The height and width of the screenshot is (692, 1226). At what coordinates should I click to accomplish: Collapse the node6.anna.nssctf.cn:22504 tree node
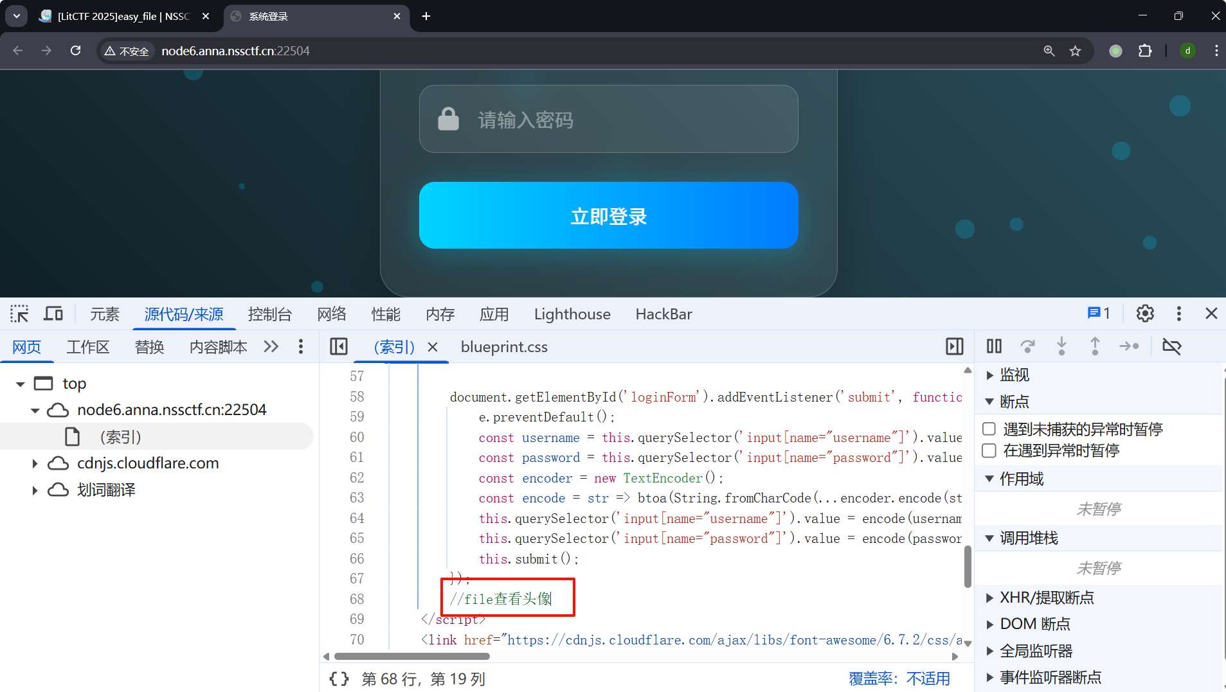tap(35, 411)
